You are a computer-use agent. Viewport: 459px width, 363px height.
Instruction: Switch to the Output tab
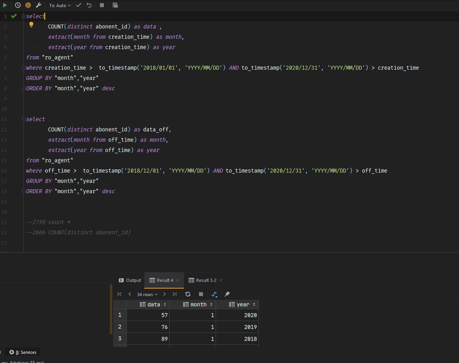(x=130, y=280)
